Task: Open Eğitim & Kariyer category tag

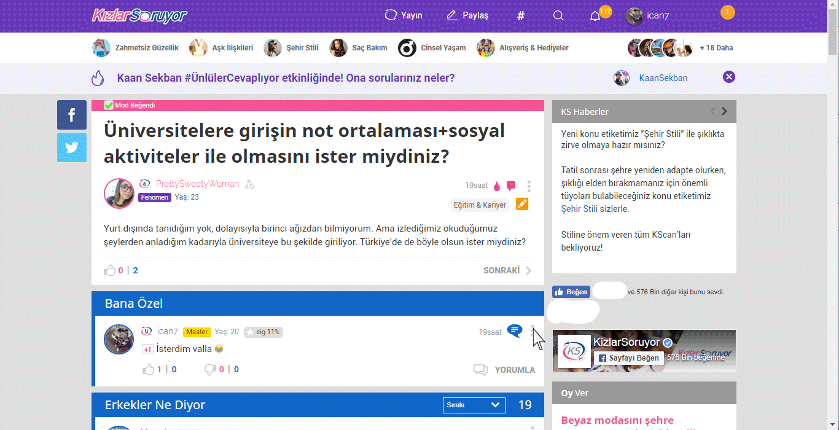Action: (x=480, y=205)
